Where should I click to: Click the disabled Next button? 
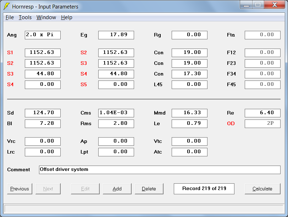point(48,189)
